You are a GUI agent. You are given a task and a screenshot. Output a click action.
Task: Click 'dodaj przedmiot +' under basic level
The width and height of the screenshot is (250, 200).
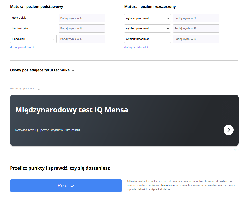point(22,47)
